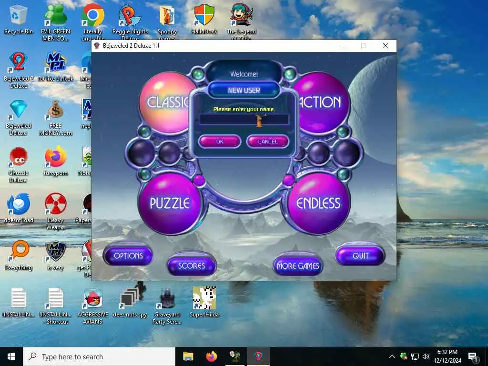The width and height of the screenshot is (488, 366).
Task: Select the 'deez nuts spy' icon
Action: 130,303
